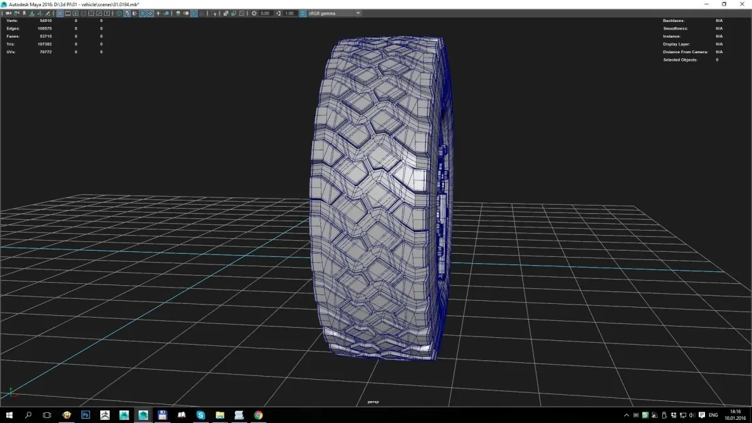Click the Select Camera icon in panel toolbar
This screenshot has width=752, height=423.
click(x=9, y=13)
